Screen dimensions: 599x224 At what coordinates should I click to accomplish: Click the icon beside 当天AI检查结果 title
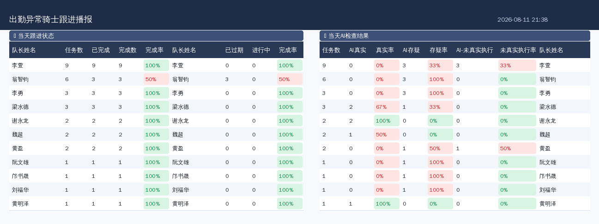pos(325,36)
